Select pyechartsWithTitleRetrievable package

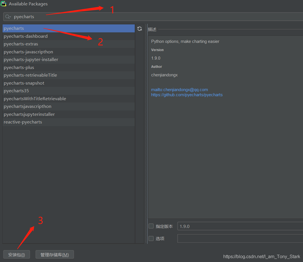(69, 98)
